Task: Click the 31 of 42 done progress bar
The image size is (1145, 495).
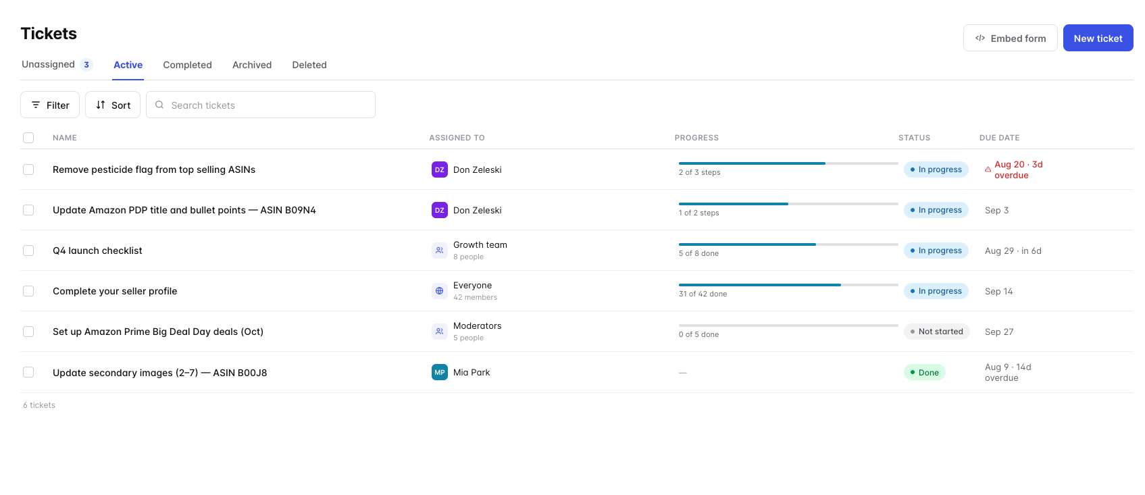Action: [x=788, y=285]
